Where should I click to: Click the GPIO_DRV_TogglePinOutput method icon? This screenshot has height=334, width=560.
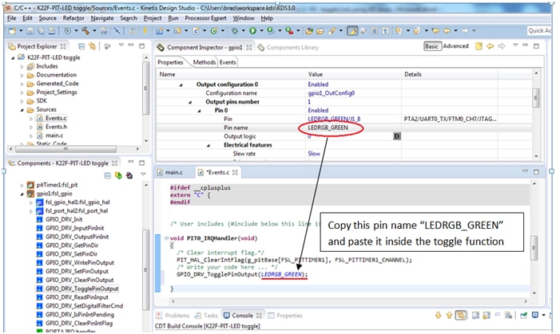click(38, 288)
